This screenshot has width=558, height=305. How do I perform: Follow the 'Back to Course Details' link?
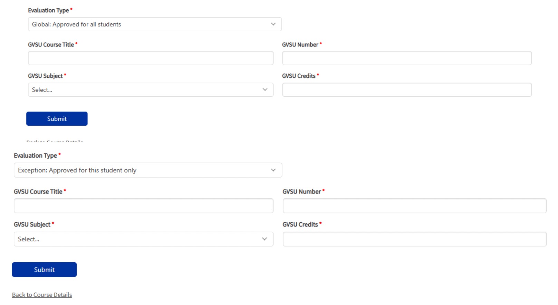pos(42,295)
